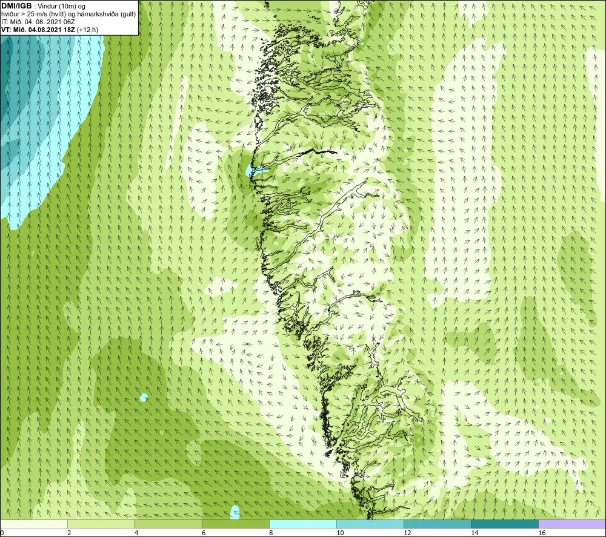Screen dimensions: 606x537
Task: Click the 6–8 dark green scale segment
Action: [235, 524]
